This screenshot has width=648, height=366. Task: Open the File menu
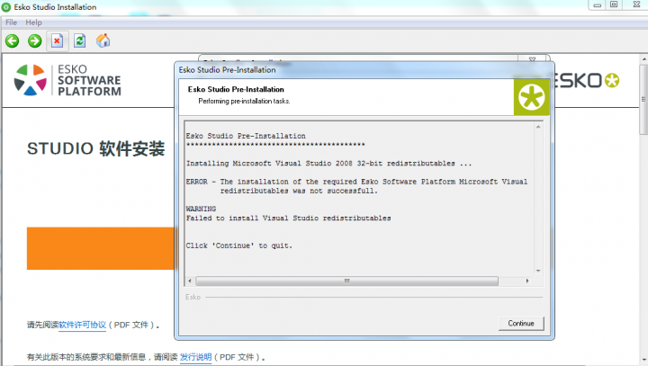pos(12,22)
